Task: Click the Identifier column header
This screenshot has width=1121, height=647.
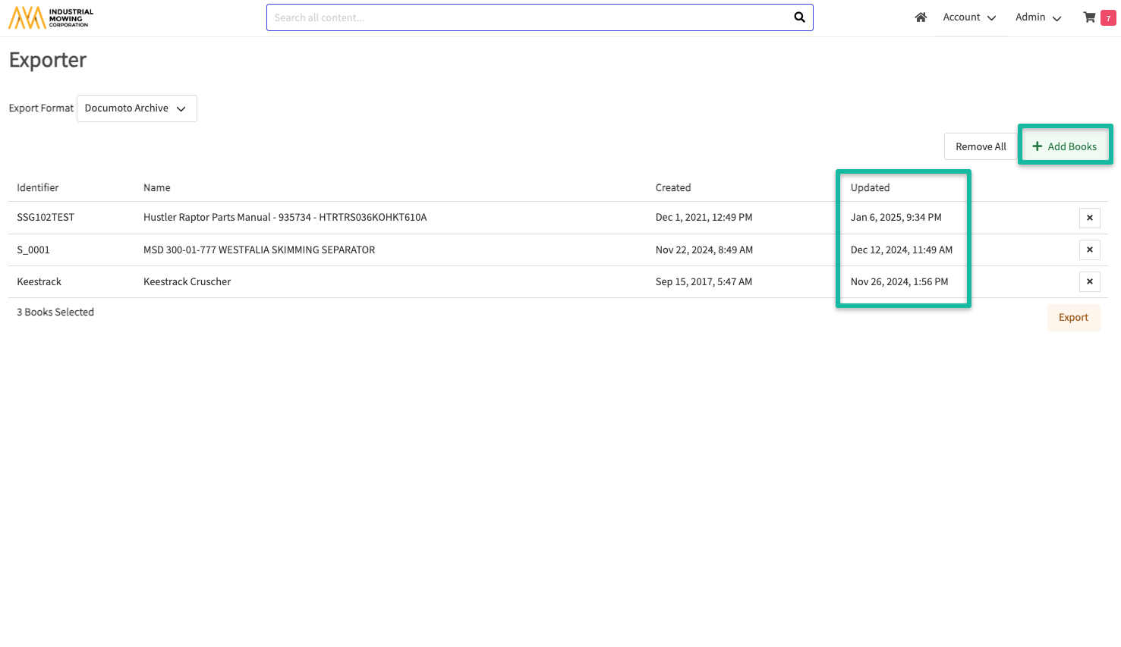Action: [x=38, y=187]
